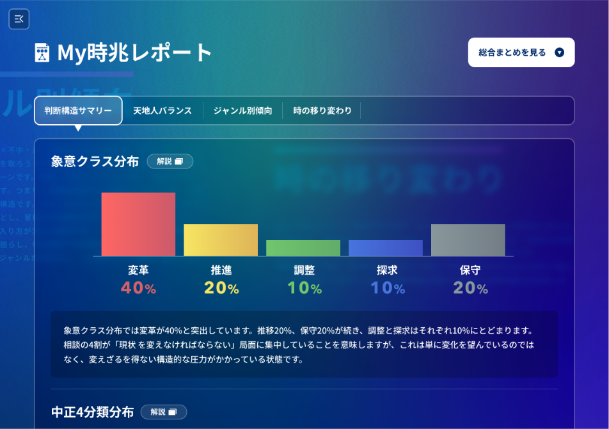The width and height of the screenshot is (609, 429).
Task: Open the sidebar menu toggle icon
Action: (x=19, y=19)
